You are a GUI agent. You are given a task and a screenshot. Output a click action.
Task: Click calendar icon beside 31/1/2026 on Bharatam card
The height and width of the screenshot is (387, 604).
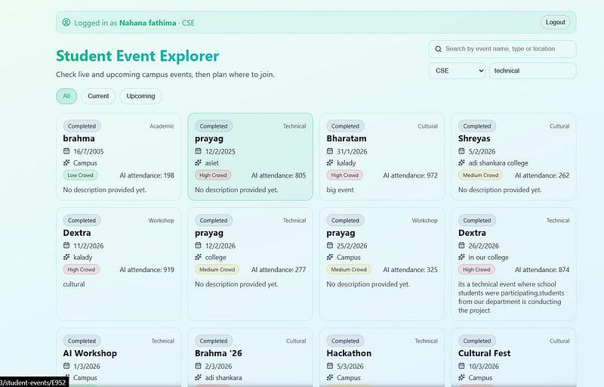(x=330, y=151)
